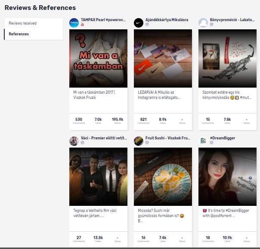260x249 pixels.
Task: Open the Váci - Premier előtti vetít... title
Action: [x=104, y=138]
